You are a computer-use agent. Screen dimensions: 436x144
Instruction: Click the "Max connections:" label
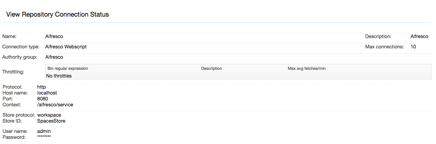tap(384, 47)
